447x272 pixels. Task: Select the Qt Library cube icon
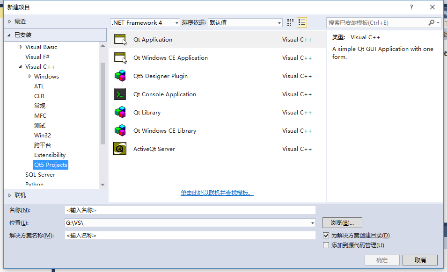click(120, 112)
